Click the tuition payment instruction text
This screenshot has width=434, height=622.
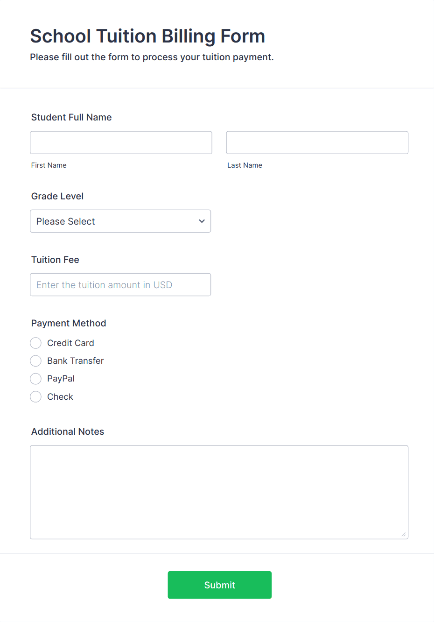coord(152,57)
